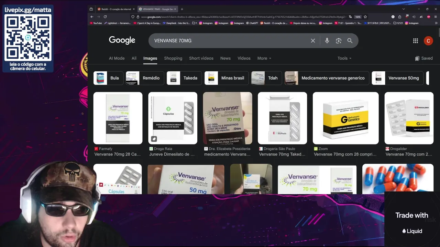440x247 pixels.
Task: Open the Videos results tab
Action: coord(244,58)
